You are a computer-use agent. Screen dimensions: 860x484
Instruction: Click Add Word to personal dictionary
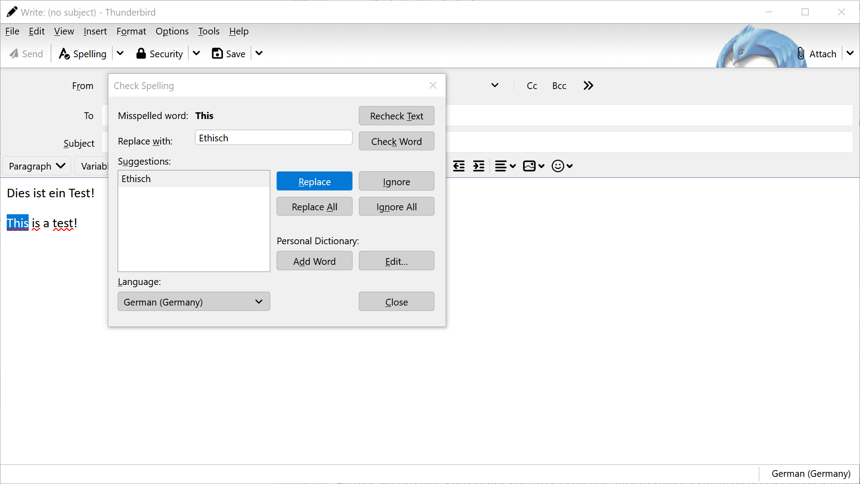(x=314, y=261)
